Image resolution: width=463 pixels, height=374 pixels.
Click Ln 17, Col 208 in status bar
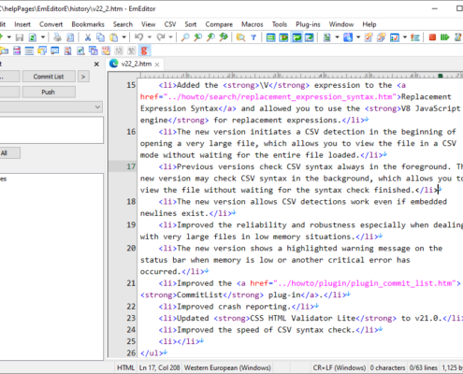(160, 367)
